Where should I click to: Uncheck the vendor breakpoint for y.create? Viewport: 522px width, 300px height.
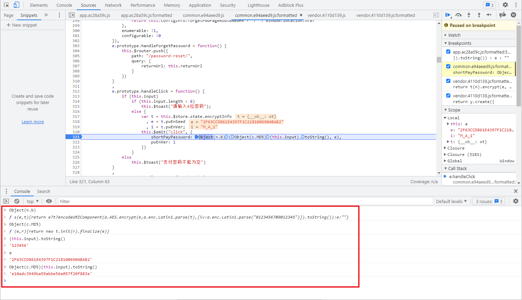pyautogui.click(x=448, y=96)
